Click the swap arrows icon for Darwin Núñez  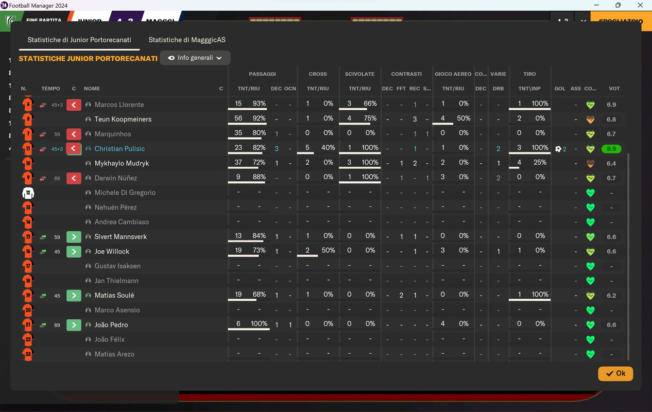click(43, 179)
